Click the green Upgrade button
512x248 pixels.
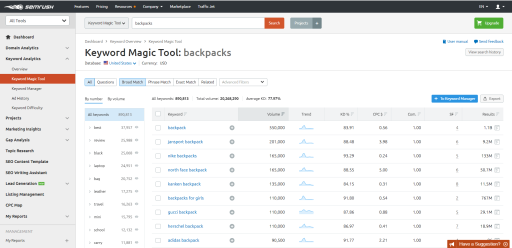pyautogui.click(x=488, y=23)
